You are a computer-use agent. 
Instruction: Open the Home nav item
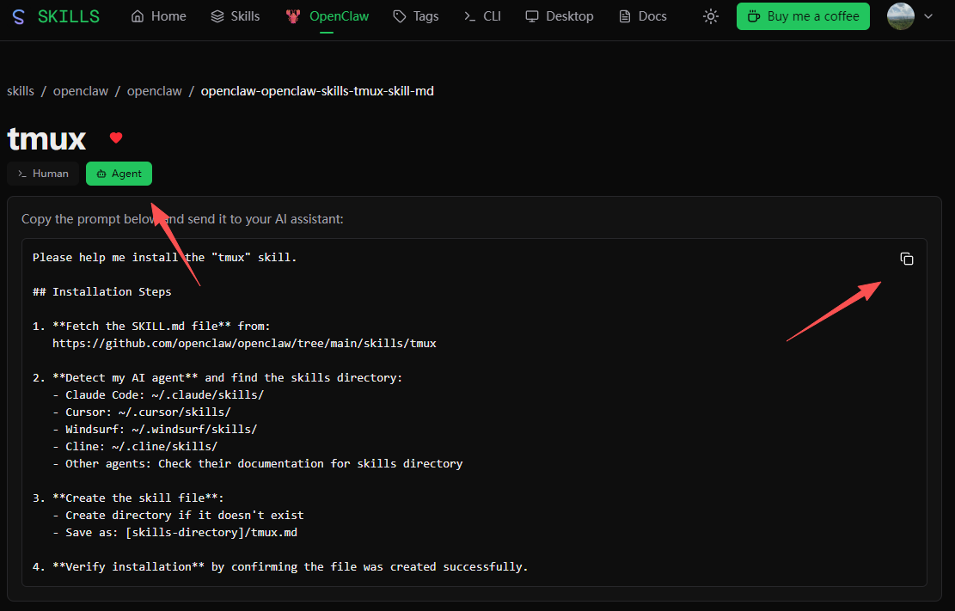[158, 16]
